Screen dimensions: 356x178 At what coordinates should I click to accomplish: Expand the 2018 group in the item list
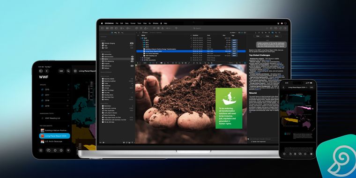coord(142,44)
